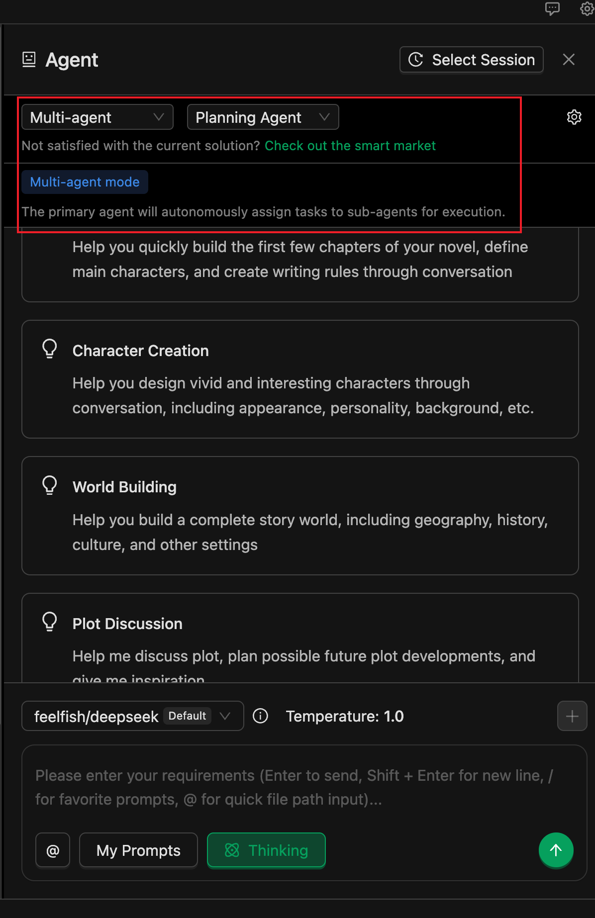This screenshot has width=595, height=918.
Task: Expand the Multi-agent mode dropdown
Action: coord(98,117)
